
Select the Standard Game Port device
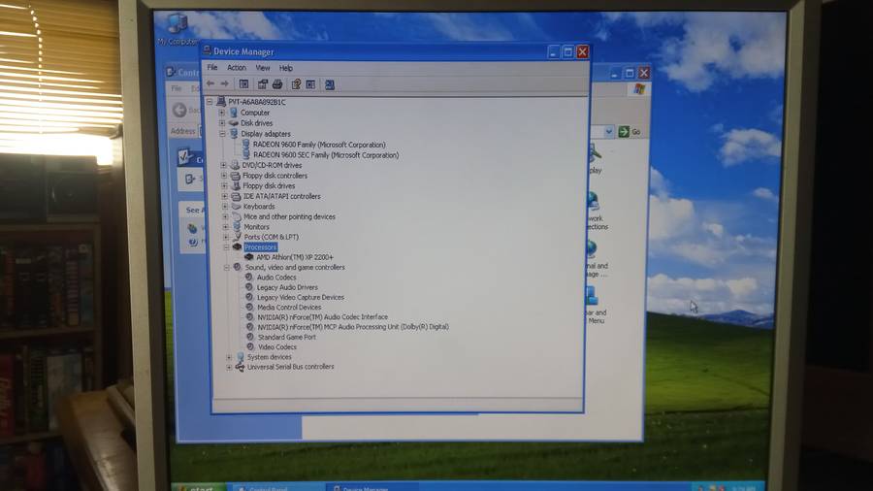point(287,337)
